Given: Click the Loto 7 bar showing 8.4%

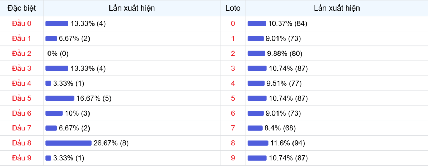Looking at the screenshot, I should click(x=255, y=128).
